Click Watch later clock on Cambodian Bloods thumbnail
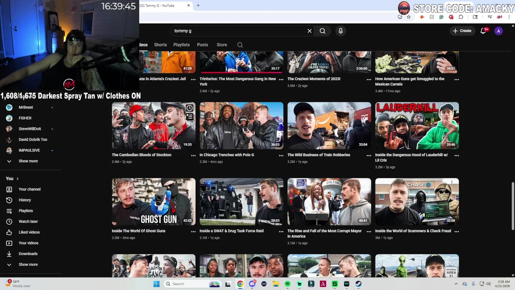 pyautogui.click(x=190, y=108)
